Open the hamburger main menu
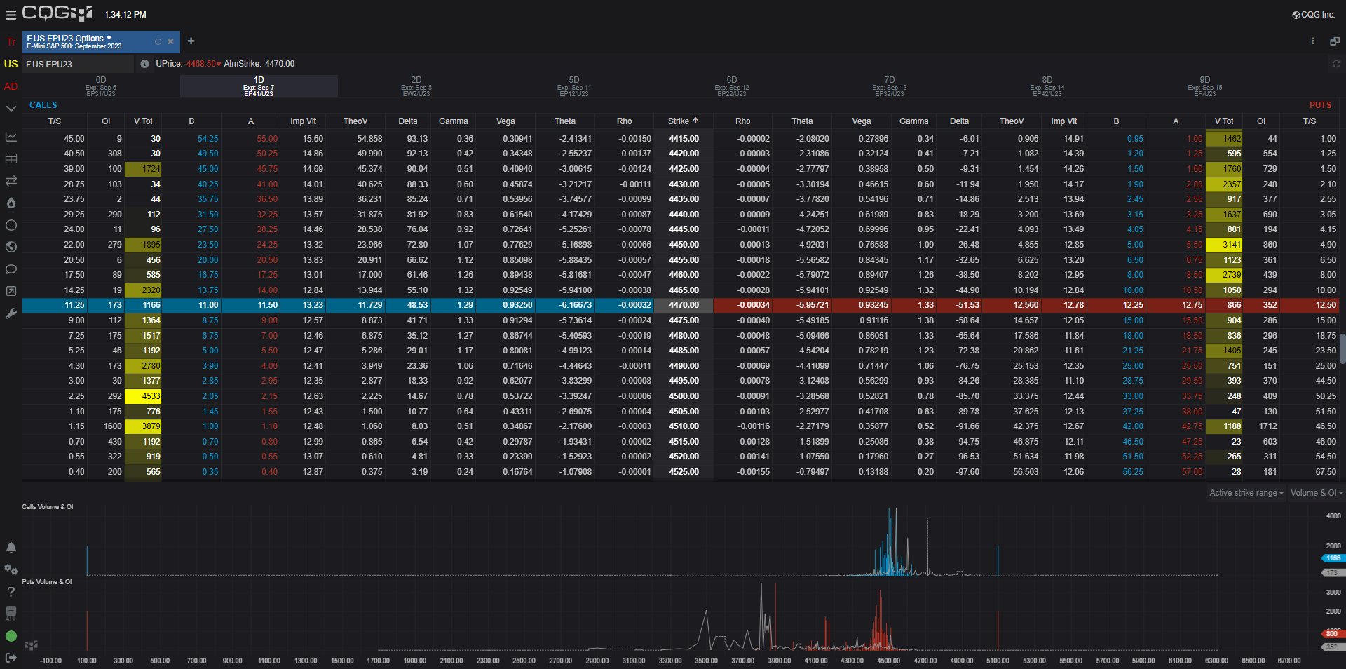This screenshot has height=669, width=1346. (11, 15)
